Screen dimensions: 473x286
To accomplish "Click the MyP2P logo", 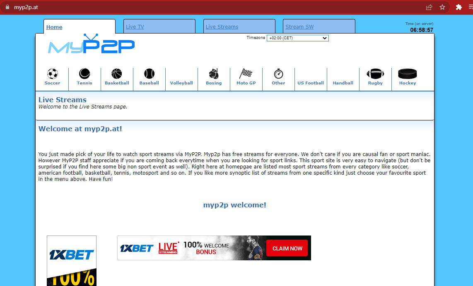I will pyautogui.click(x=92, y=44).
